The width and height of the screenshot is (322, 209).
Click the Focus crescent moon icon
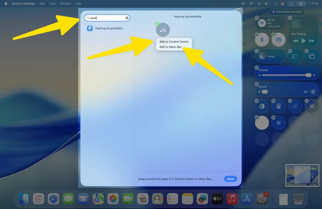(262, 56)
